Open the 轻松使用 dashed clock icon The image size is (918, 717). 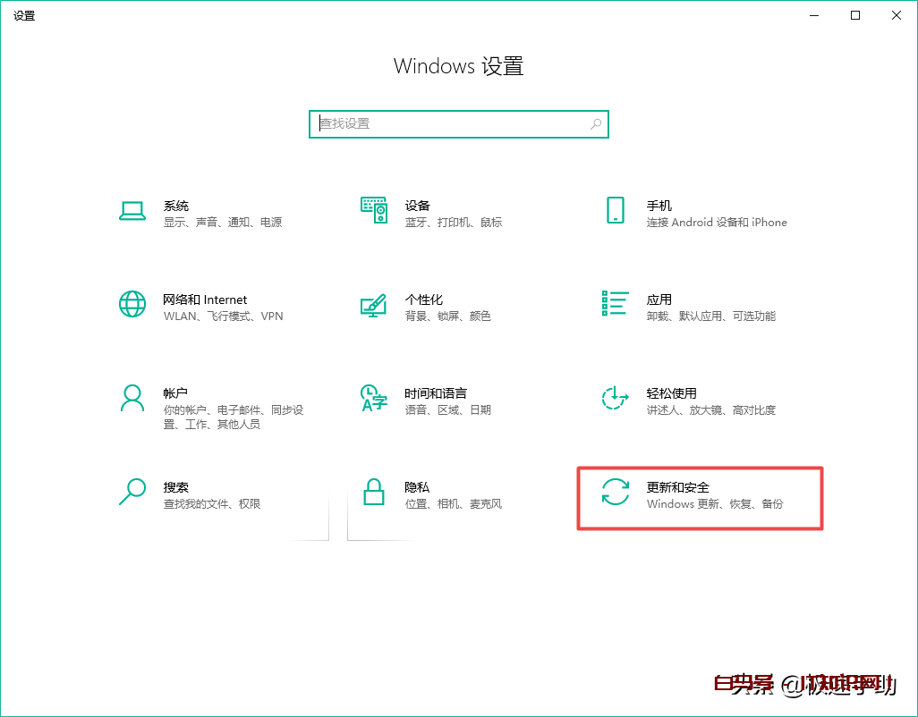[615, 398]
